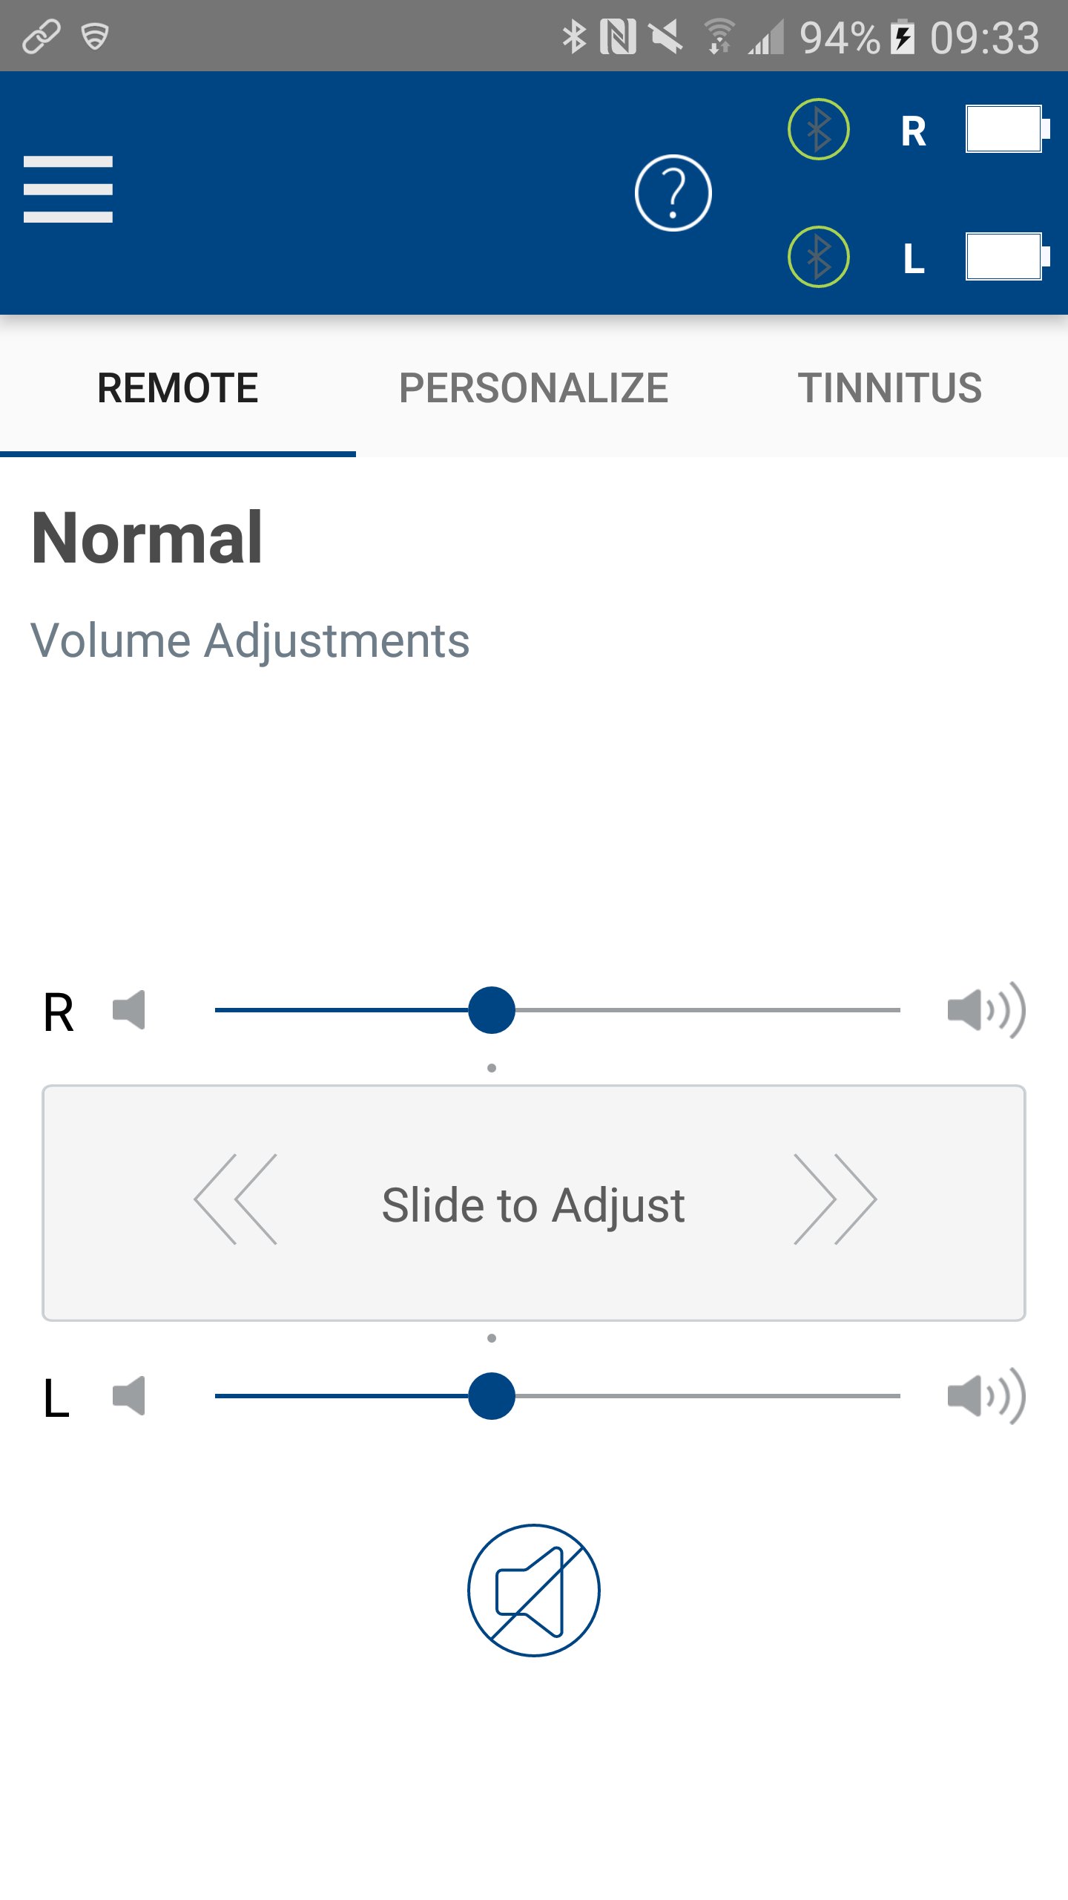Tap the high volume icon for left ear
Image resolution: width=1068 pixels, height=1900 pixels.
point(986,1396)
